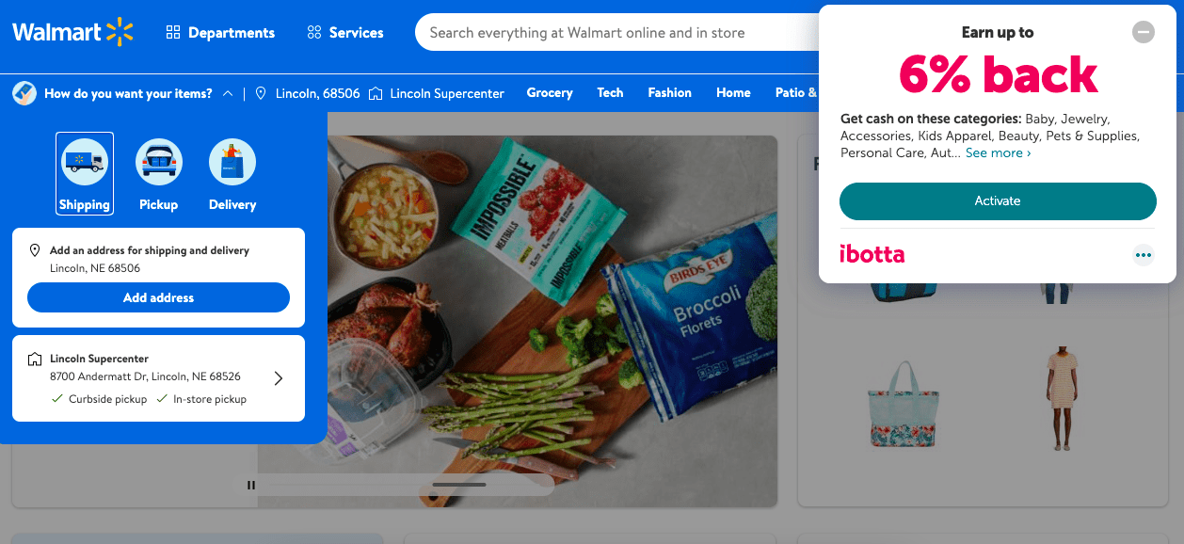The width and height of the screenshot is (1184, 544).
Task: Click the search everything at Walmart field
Action: [x=616, y=33]
